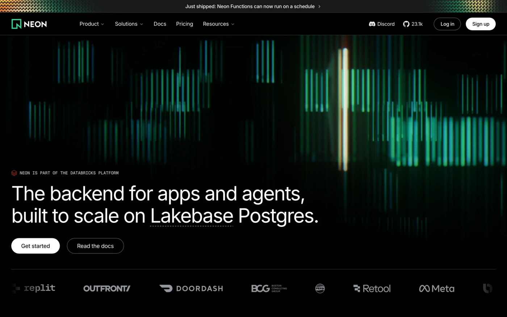Click the BCG Boston Consulting Group logo
Screen dimensions: 507x317
point(269,288)
